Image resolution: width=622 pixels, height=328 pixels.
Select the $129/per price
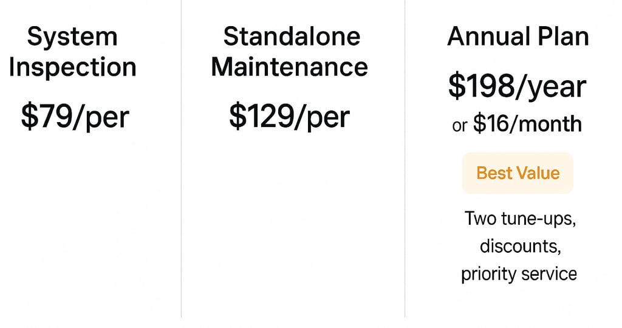pos(289,115)
